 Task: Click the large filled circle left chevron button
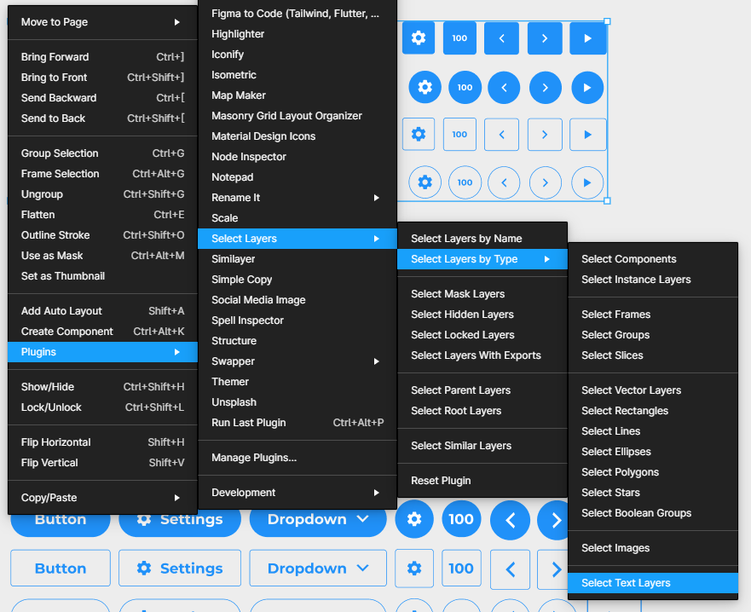point(510,520)
